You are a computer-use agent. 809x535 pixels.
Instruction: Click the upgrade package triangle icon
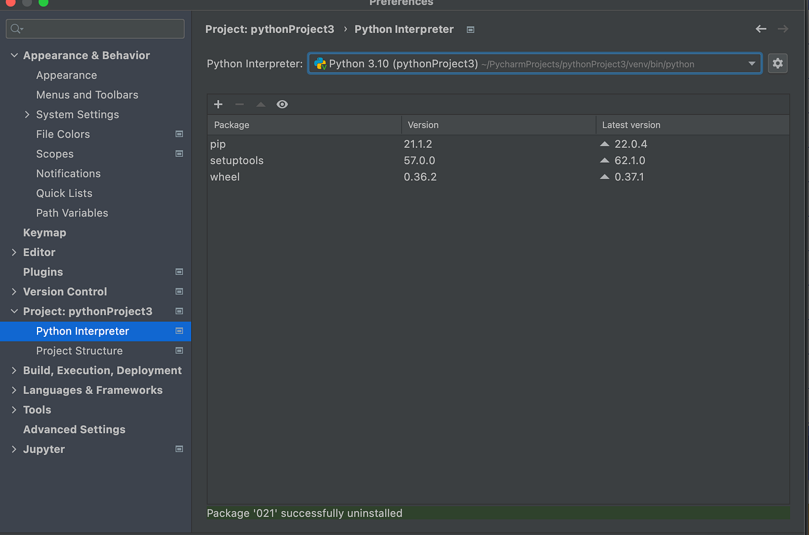(x=261, y=104)
